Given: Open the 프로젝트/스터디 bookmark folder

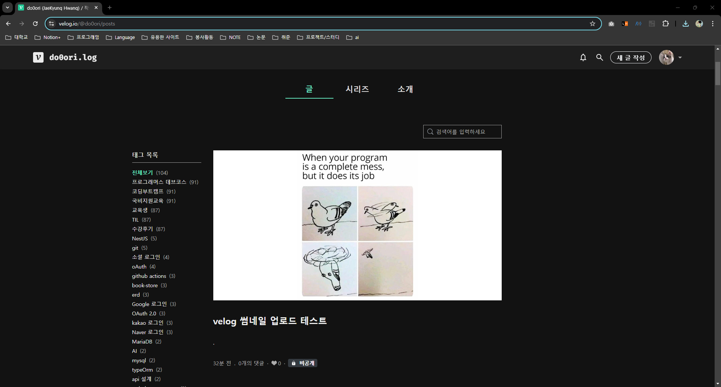Looking at the screenshot, I should click(x=318, y=37).
